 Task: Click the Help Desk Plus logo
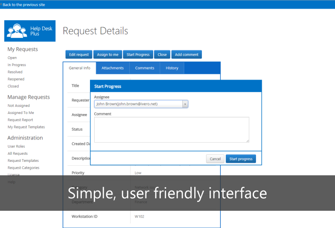coord(30,31)
